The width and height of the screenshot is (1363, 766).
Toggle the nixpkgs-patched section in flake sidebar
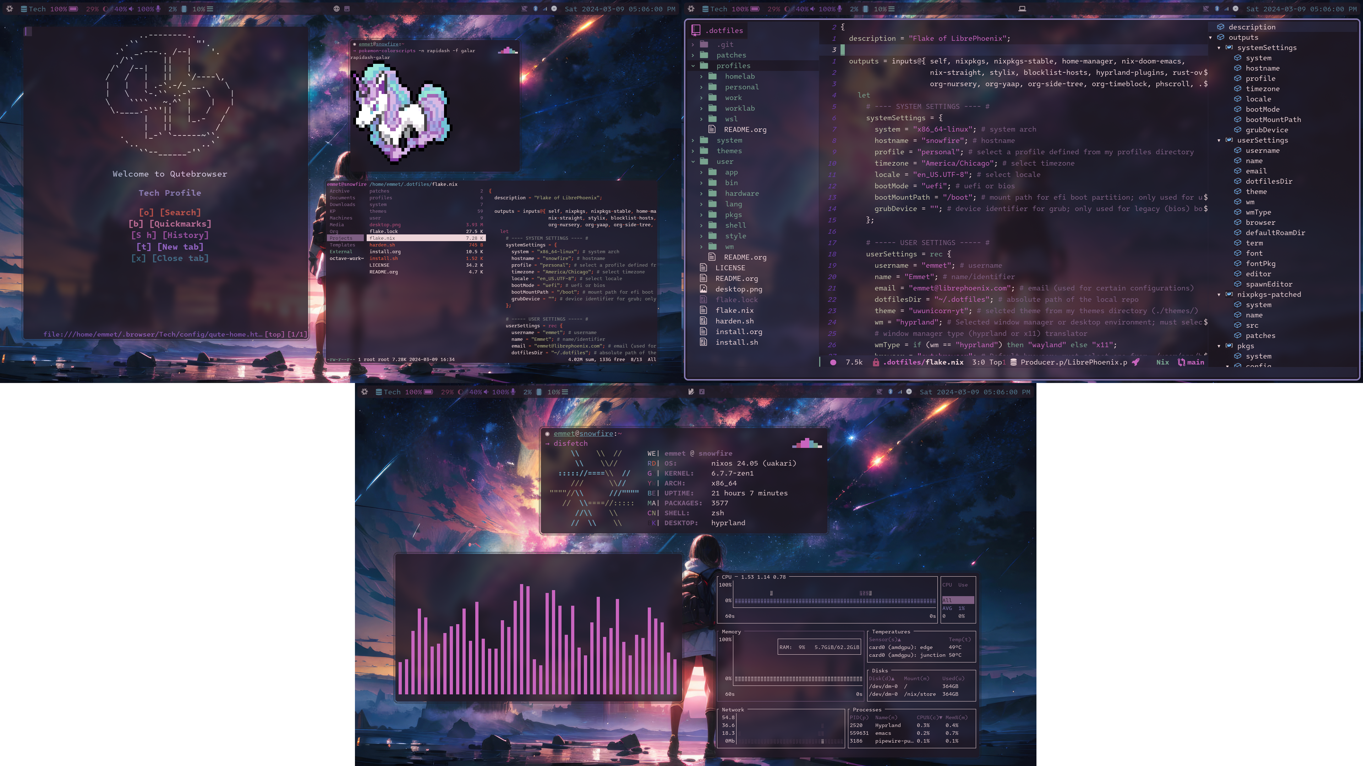tap(1219, 295)
